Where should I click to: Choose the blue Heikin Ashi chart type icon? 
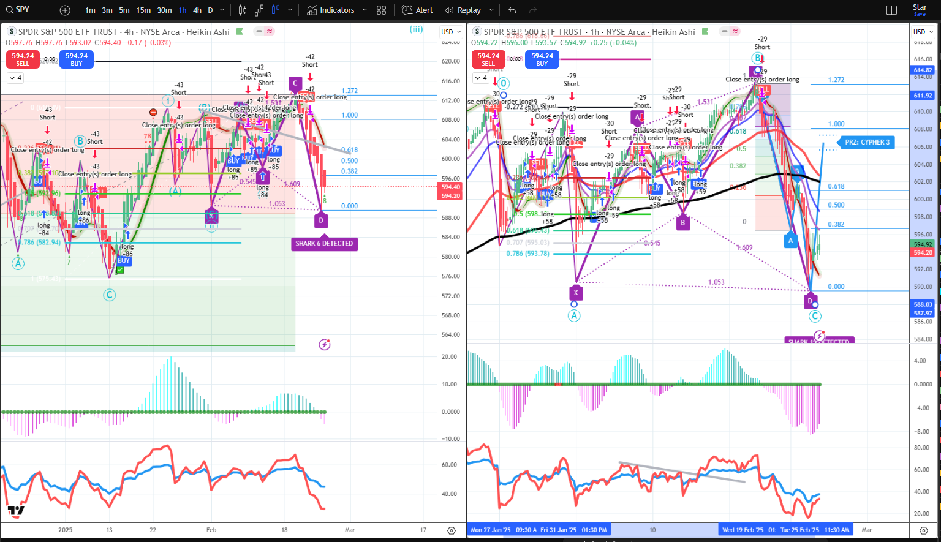point(276,10)
